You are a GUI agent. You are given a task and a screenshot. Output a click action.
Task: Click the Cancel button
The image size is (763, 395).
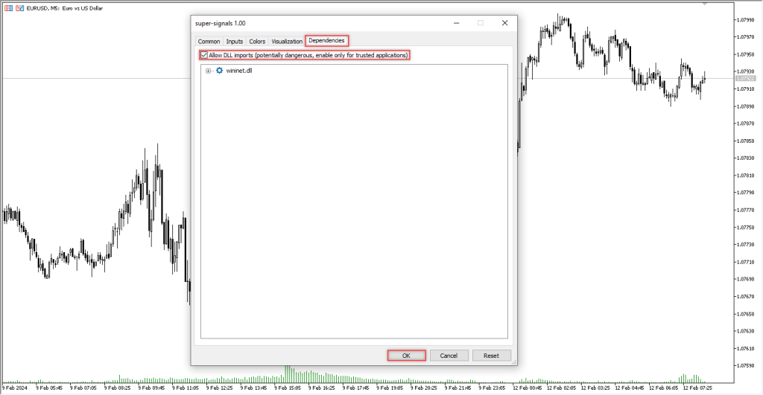(449, 356)
